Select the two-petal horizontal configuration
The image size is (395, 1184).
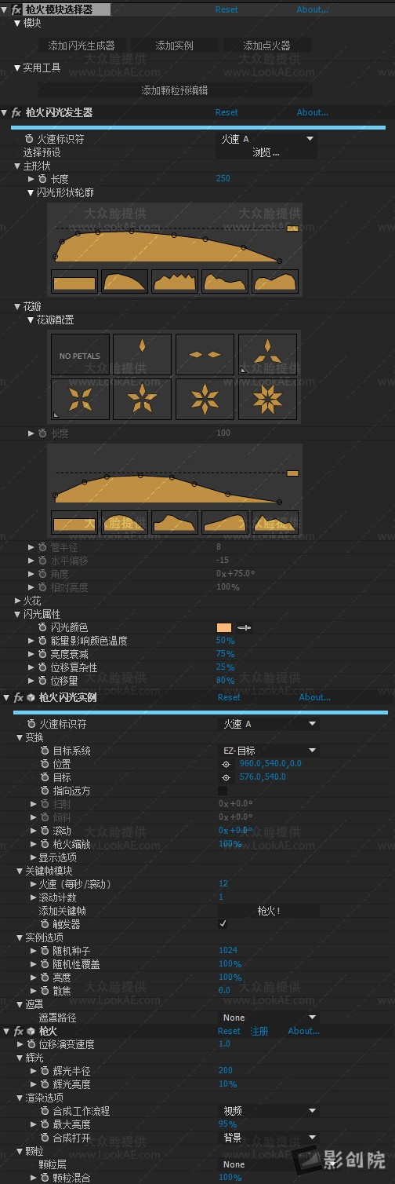click(x=205, y=354)
